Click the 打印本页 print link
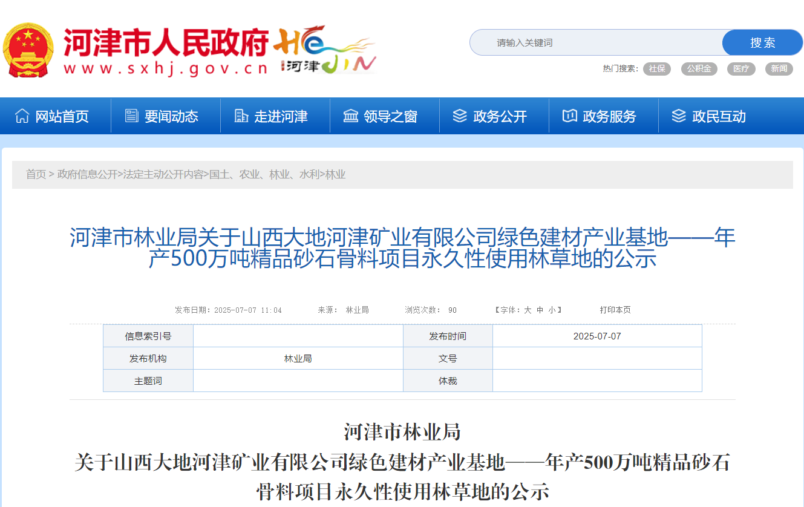This screenshot has width=804, height=507. click(615, 310)
